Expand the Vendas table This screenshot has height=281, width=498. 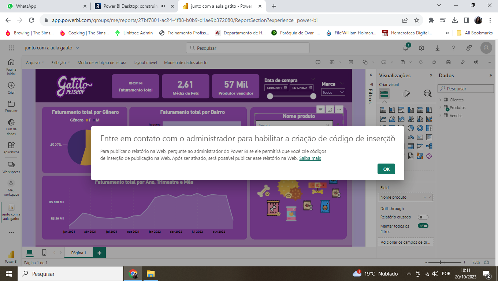[x=441, y=116]
